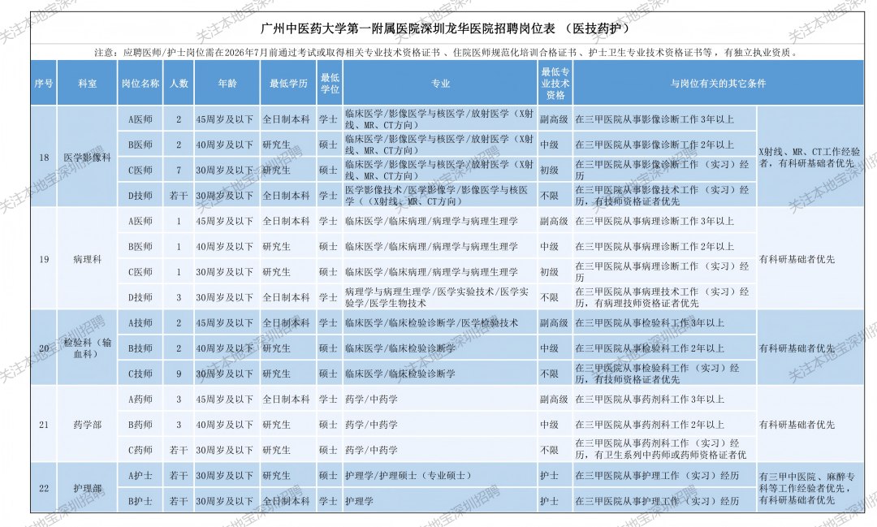Select the D技师 cell in the 病理科 section
Image resolution: width=877 pixels, height=527 pixels.
point(140,297)
